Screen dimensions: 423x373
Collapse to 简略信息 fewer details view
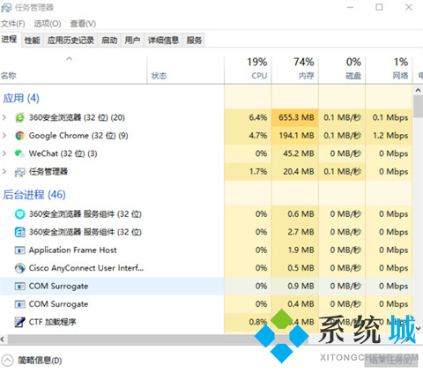click(32, 361)
